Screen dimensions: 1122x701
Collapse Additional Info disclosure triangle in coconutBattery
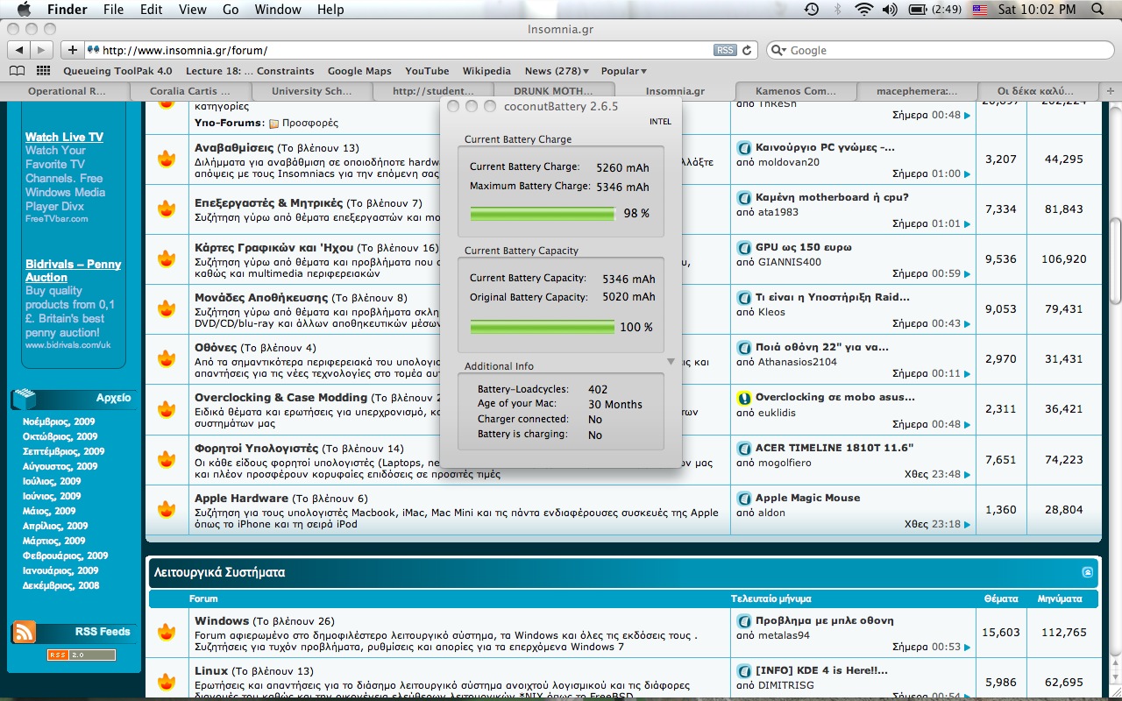click(x=671, y=361)
